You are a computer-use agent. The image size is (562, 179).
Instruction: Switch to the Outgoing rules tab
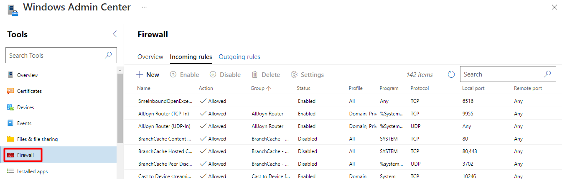[239, 57]
